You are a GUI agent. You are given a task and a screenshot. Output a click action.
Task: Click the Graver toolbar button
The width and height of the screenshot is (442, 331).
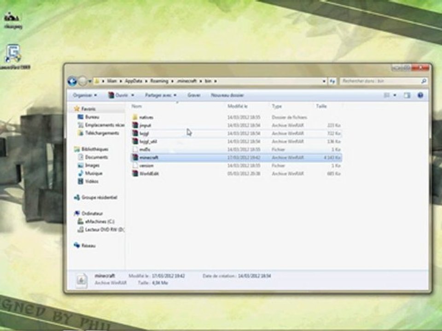tap(194, 96)
